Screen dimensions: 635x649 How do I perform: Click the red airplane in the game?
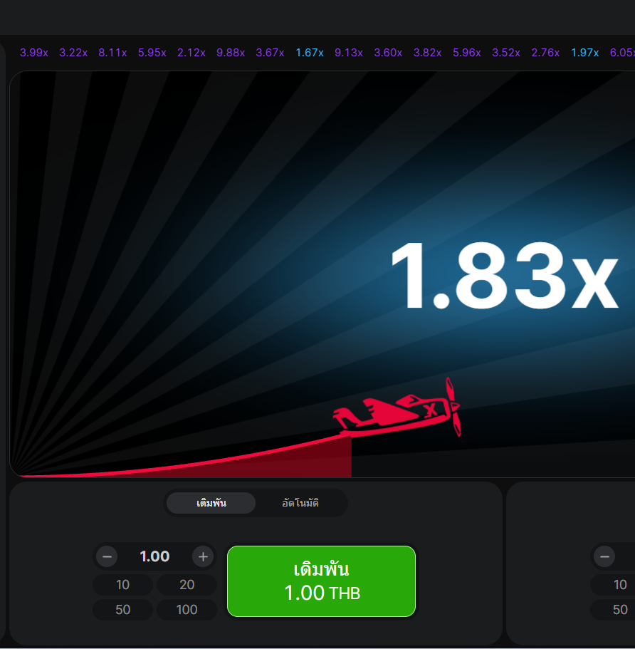pos(397,409)
